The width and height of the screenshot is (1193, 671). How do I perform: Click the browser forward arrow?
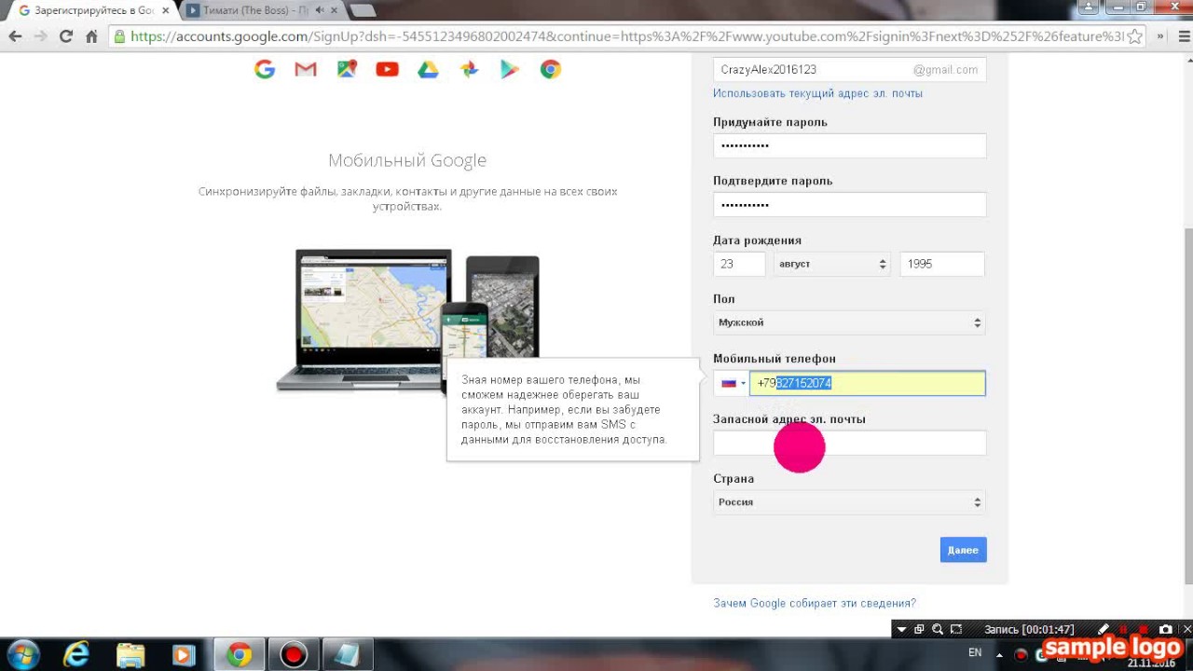pyautogui.click(x=40, y=36)
